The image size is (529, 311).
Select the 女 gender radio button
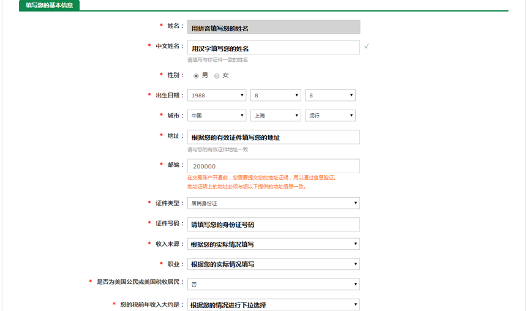pyautogui.click(x=217, y=76)
